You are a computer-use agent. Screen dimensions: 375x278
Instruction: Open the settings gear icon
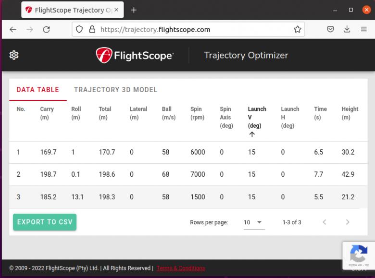coord(13,55)
